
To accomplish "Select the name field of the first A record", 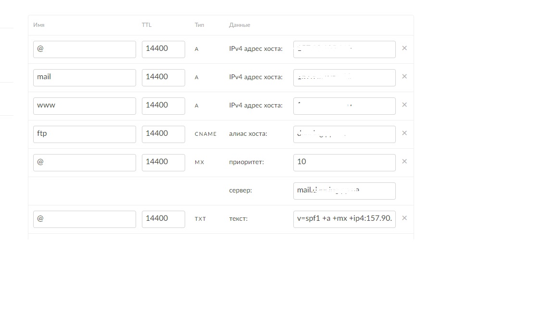I will click(x=84, y=49).
